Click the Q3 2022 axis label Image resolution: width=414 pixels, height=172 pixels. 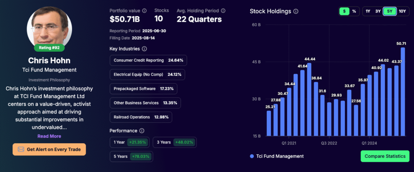(329, 143)
